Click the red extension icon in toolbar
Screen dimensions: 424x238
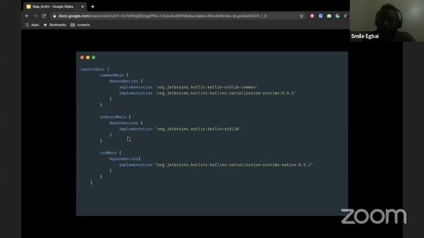[312, 16]
